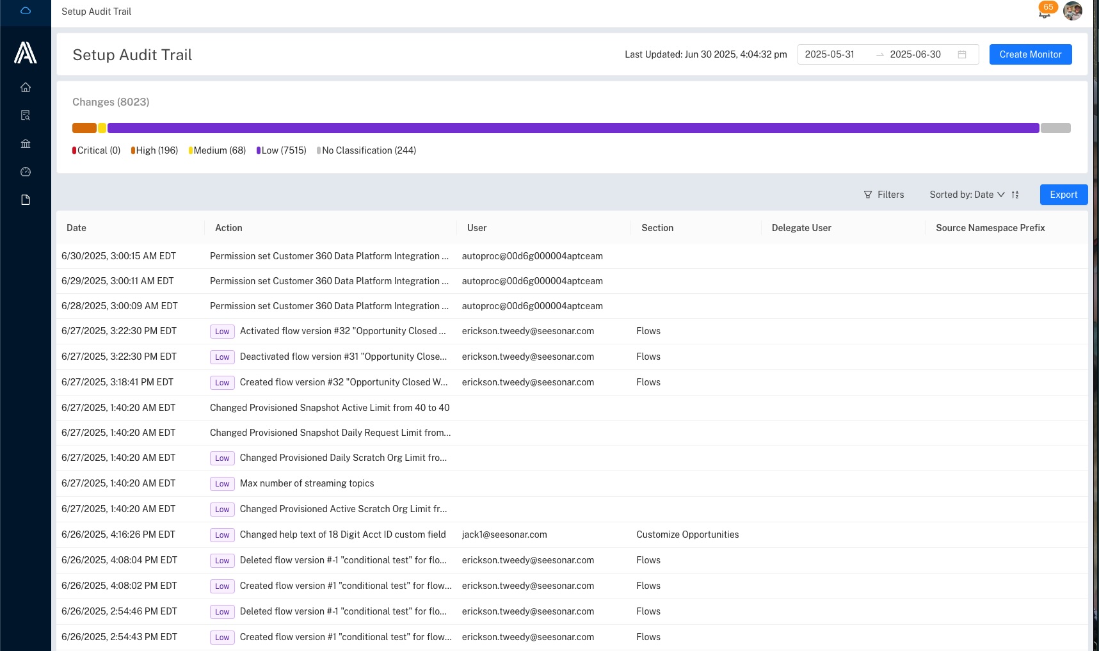The width and height of the screenshot is (1099, 651).
Task: Open the home icon in sidebar
Action: point(26,87)
